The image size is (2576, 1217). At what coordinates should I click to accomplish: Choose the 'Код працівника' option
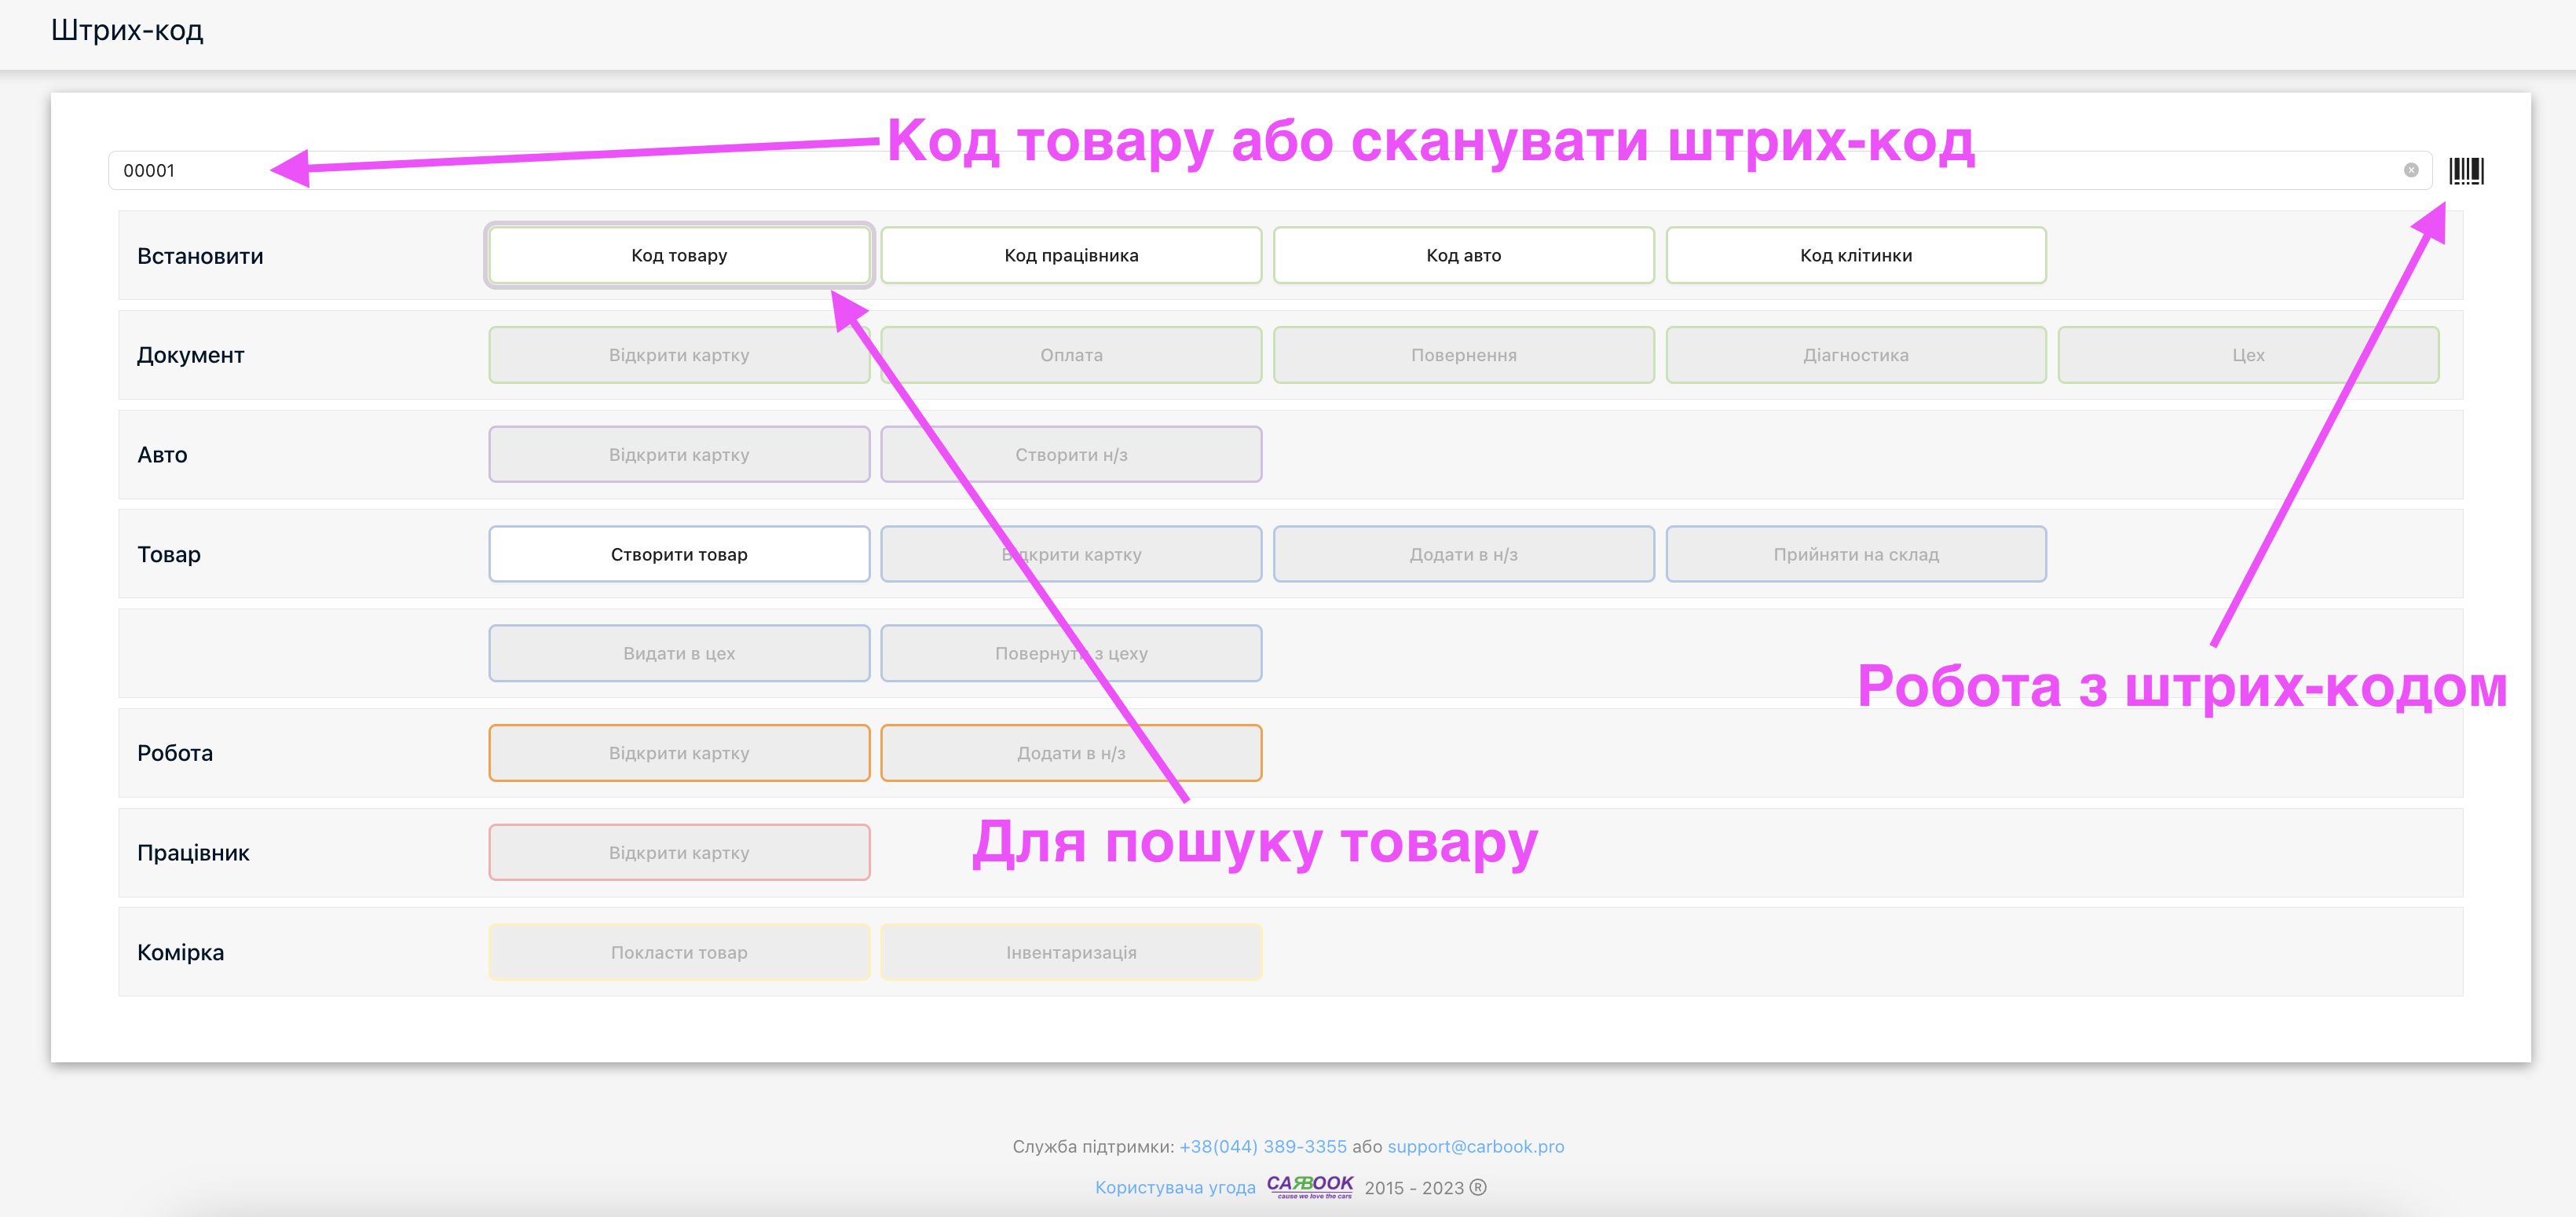point(1071,255)
